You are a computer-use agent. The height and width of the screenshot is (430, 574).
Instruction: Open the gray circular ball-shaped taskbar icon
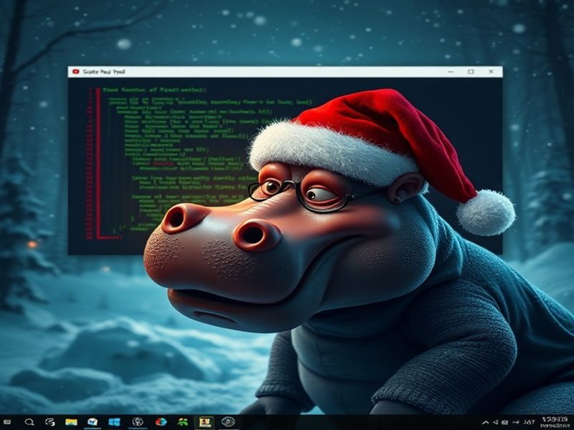click(x=138, y=422)
